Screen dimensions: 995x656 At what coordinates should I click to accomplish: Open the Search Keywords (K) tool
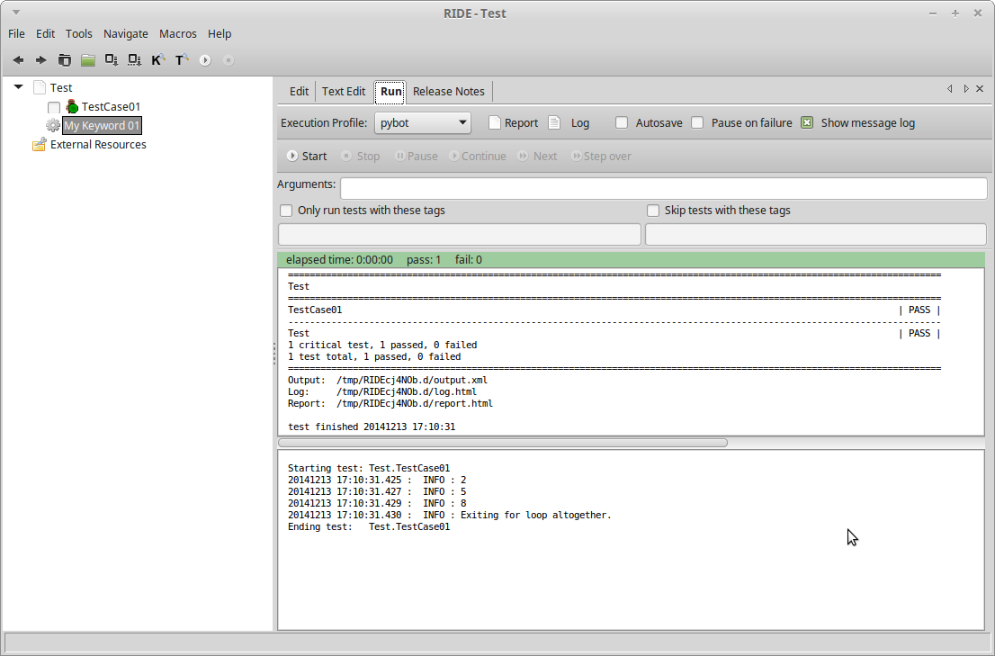click(x=158, y=60)
